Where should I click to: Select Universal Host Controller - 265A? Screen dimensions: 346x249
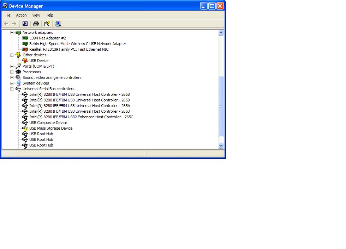(80, 106)
